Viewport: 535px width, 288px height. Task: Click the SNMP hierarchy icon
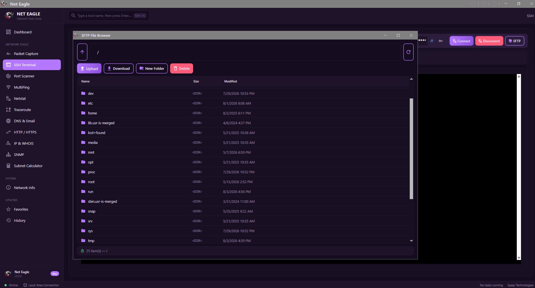8,155
